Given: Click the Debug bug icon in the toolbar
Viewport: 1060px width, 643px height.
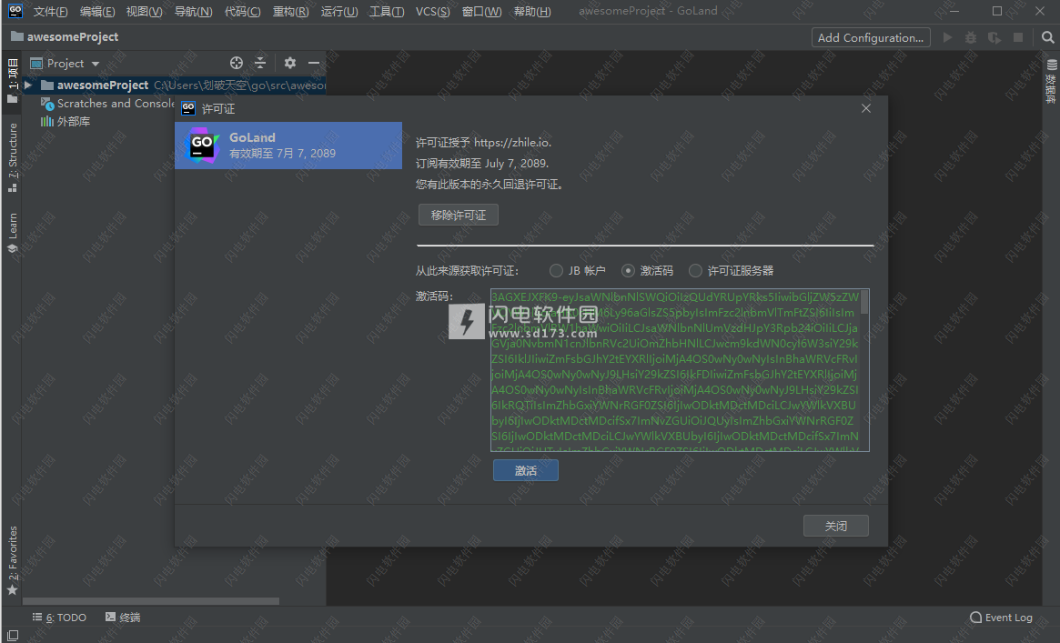Looking at the screenshot, I should click(971, 38).
